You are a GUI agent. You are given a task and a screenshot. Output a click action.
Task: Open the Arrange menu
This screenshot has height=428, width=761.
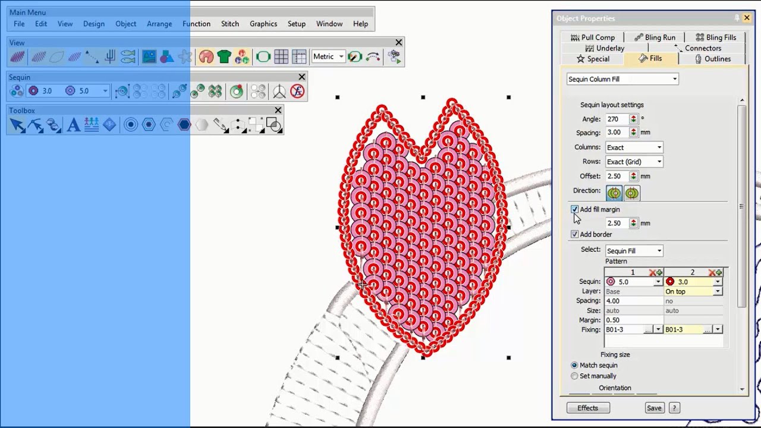coord(159,24)
